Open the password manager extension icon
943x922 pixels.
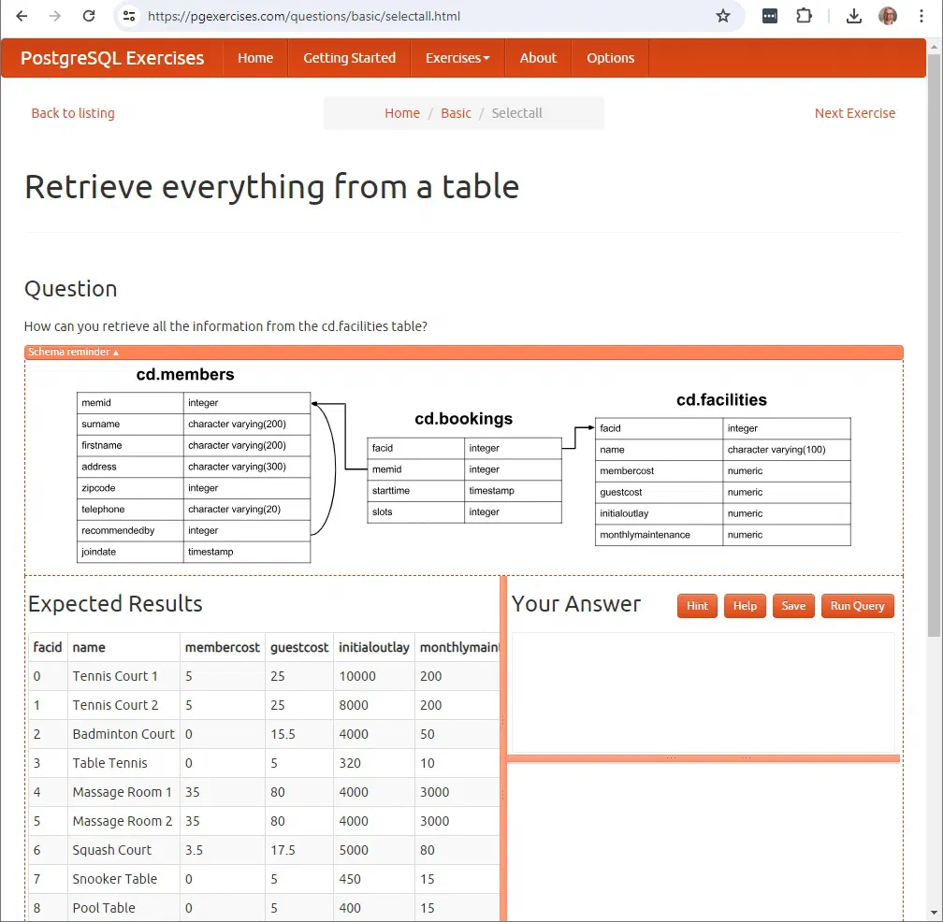coord(770,16)
